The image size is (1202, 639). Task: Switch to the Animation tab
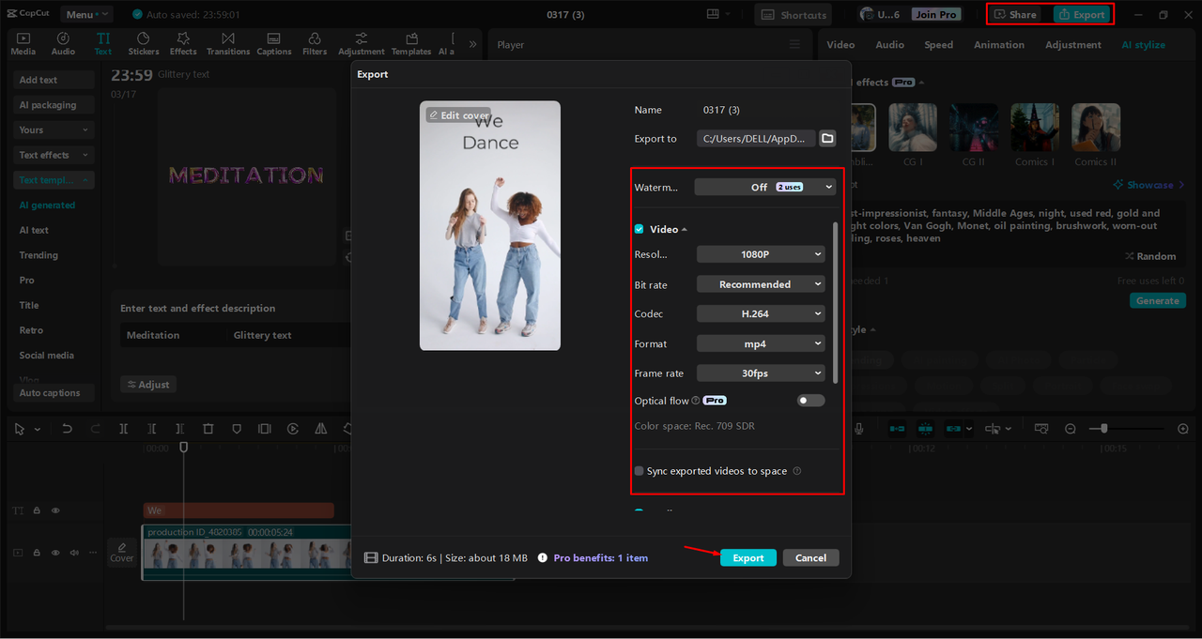pos(998,44)
